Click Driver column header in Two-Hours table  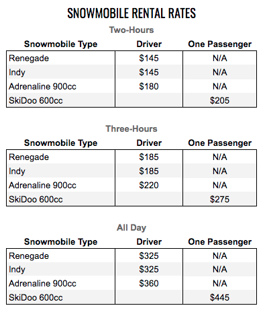tap(149, 44)
